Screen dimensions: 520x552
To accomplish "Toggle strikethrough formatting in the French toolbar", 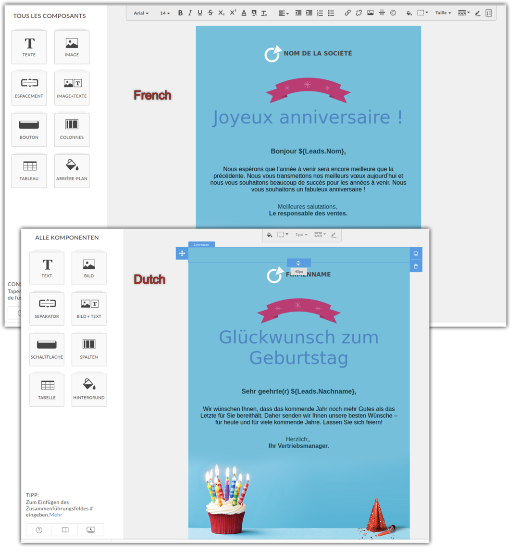I will 210,13.
